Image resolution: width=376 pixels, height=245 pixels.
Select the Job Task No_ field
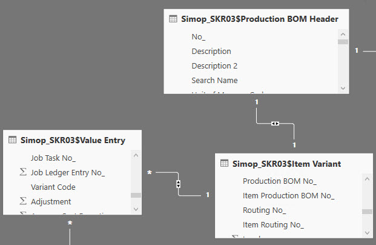(53, 158)
